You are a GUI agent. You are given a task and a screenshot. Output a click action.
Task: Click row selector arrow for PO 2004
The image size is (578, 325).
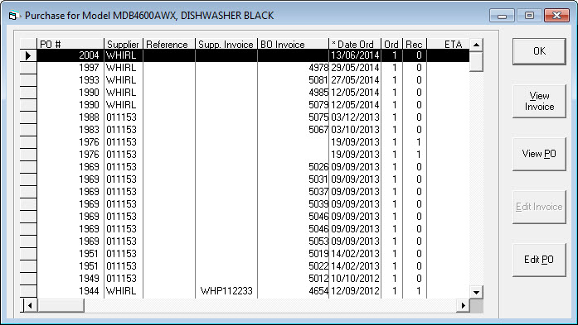28,55
